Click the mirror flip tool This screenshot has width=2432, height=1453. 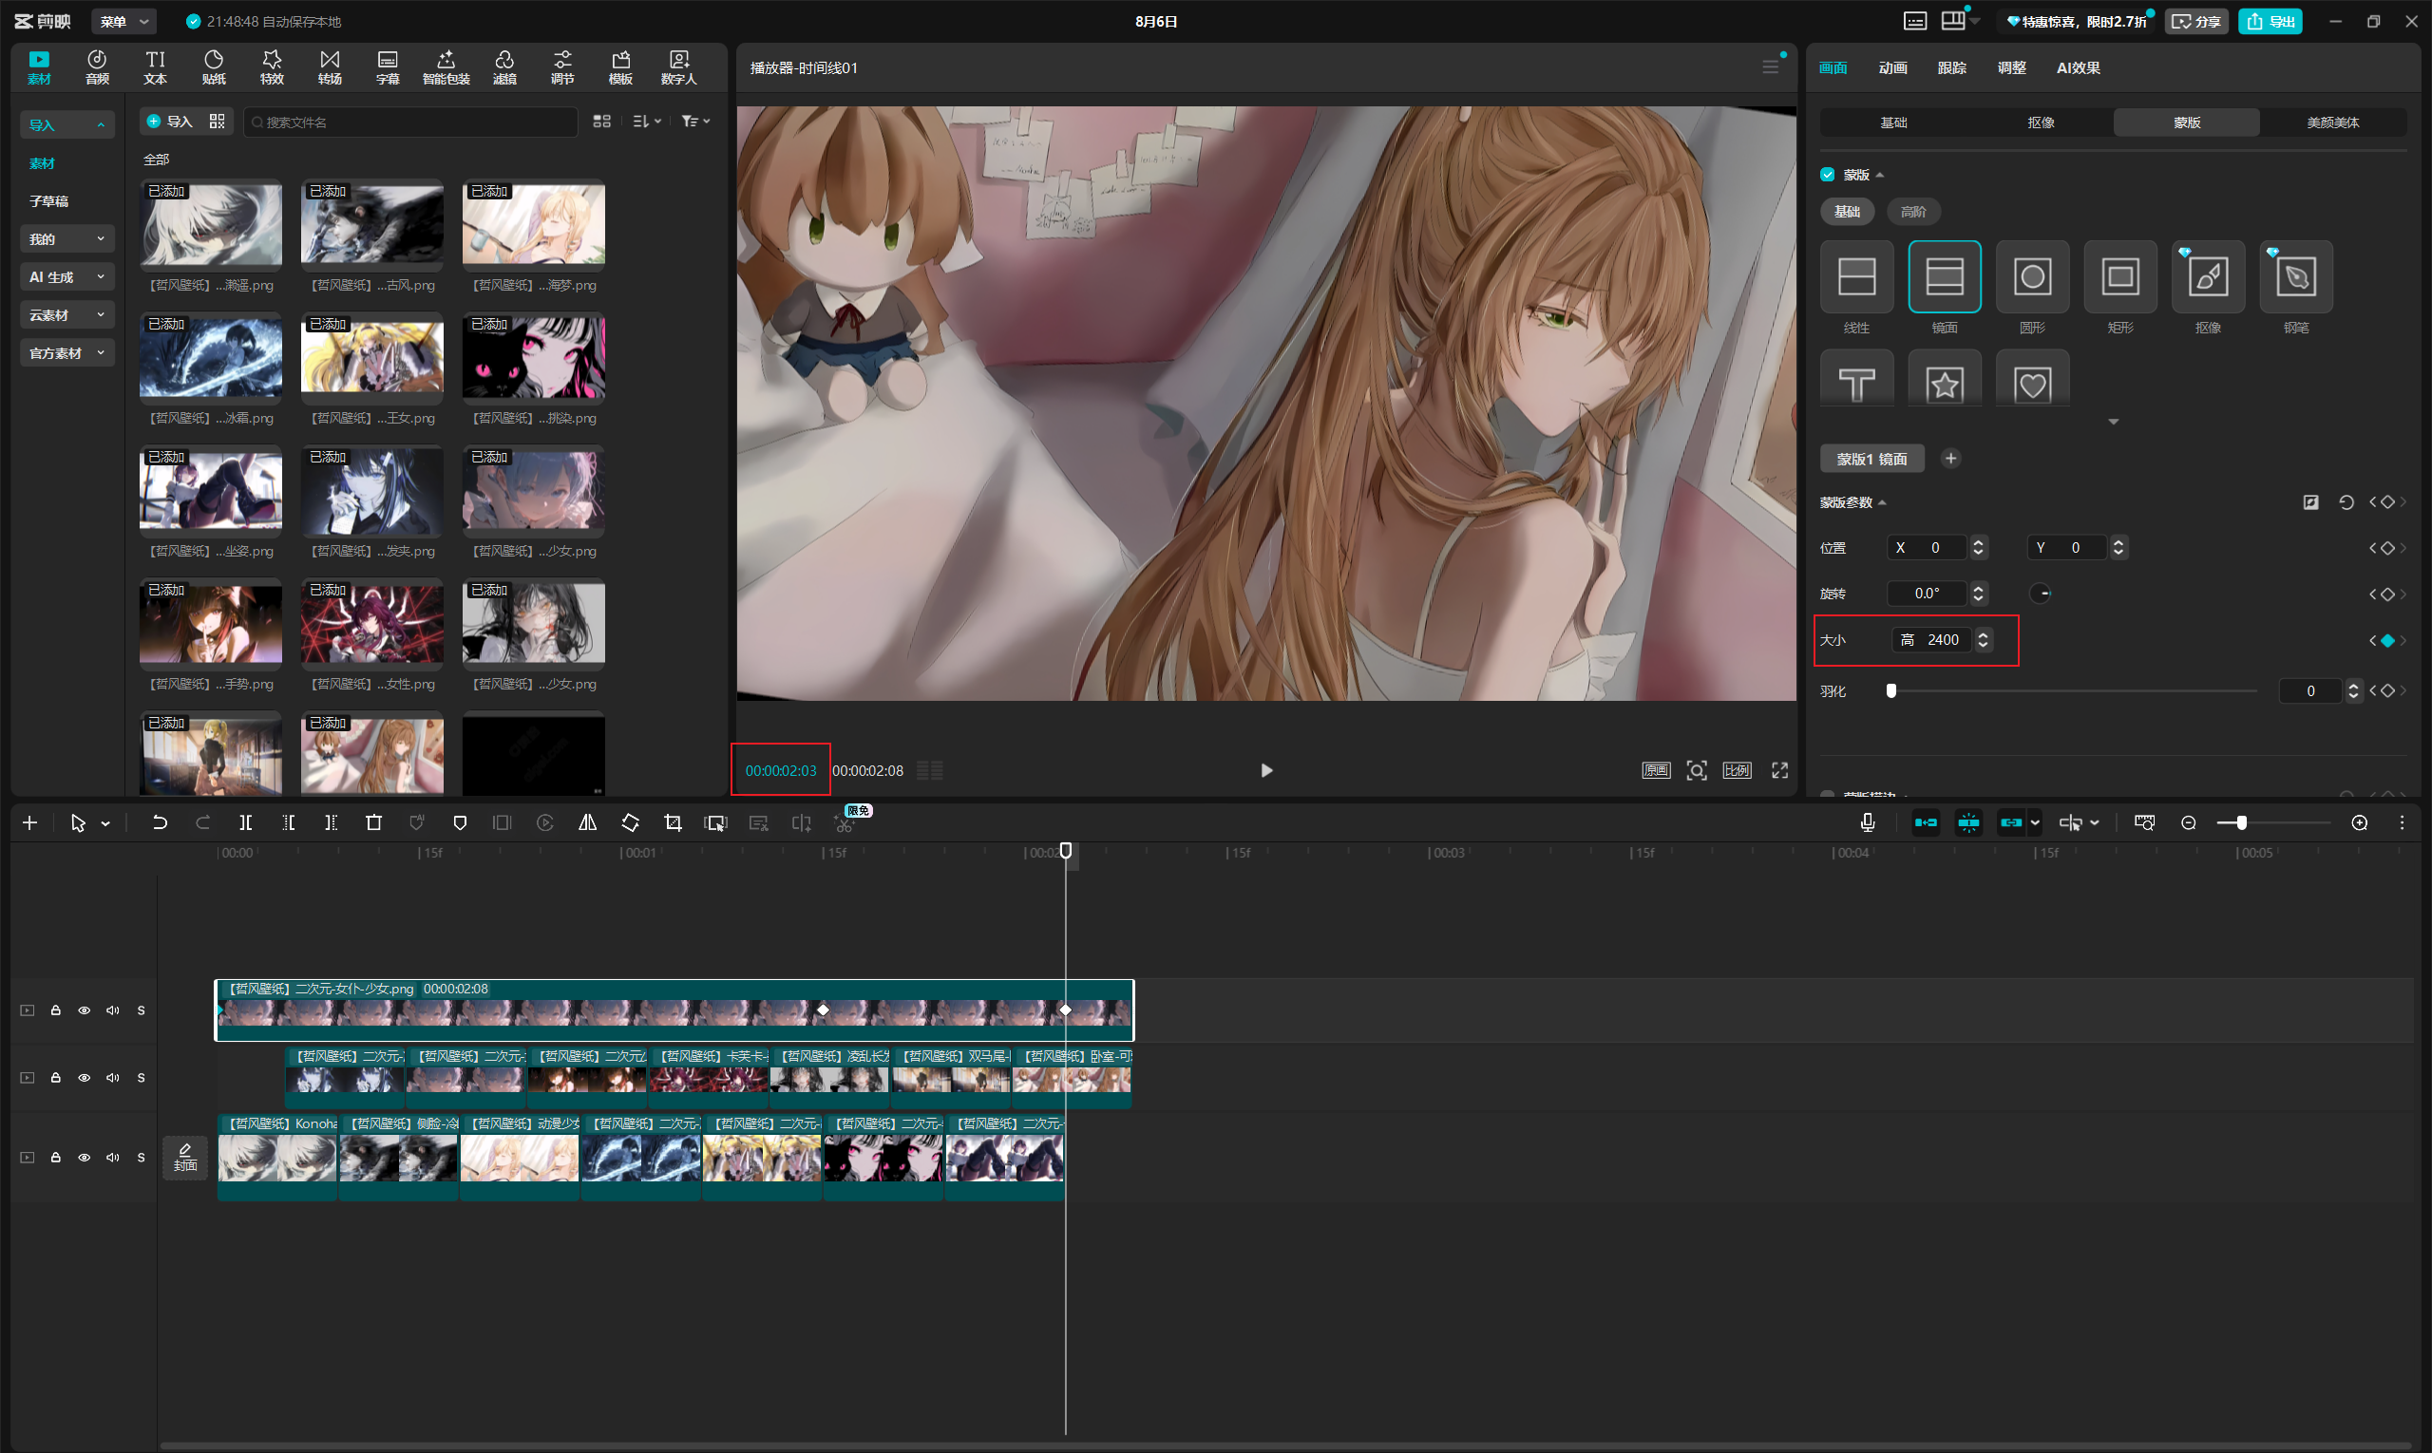588,823
